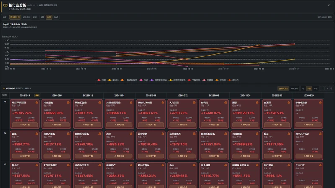Open 相关个股 on the +40668.90% card
This screenshot has width=335, height=188.
57,124
